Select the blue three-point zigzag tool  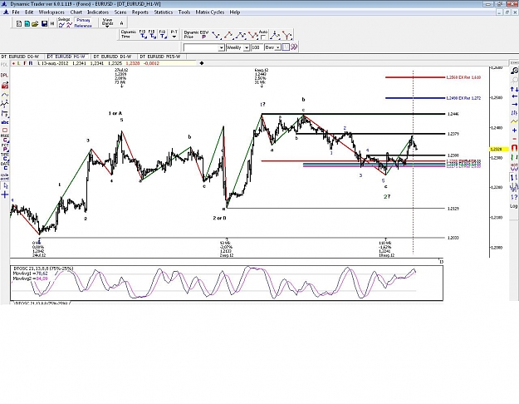click(x=241, y=35)
